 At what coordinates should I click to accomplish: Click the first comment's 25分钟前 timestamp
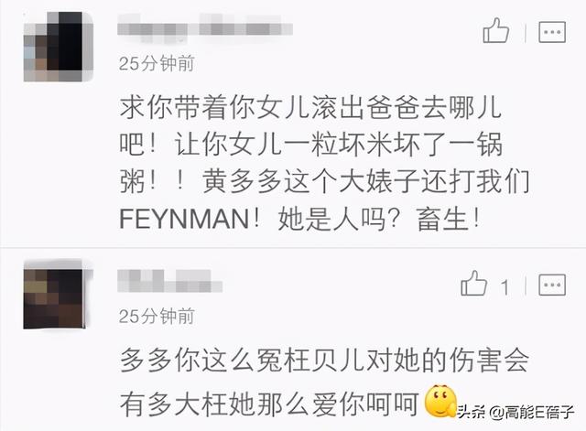click(x=157, y=63)
